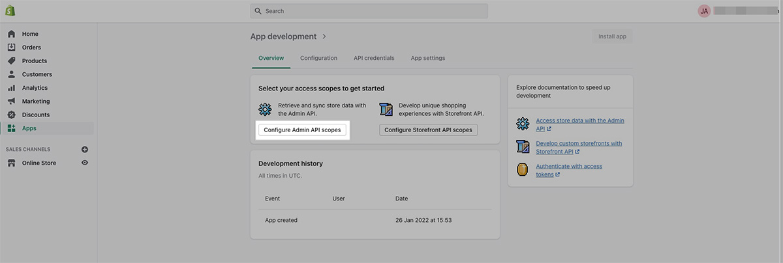The width and height of the screenshot is (783, 263).
Task: Add a sales channel with plus icon
Action: tap(85, 149)
